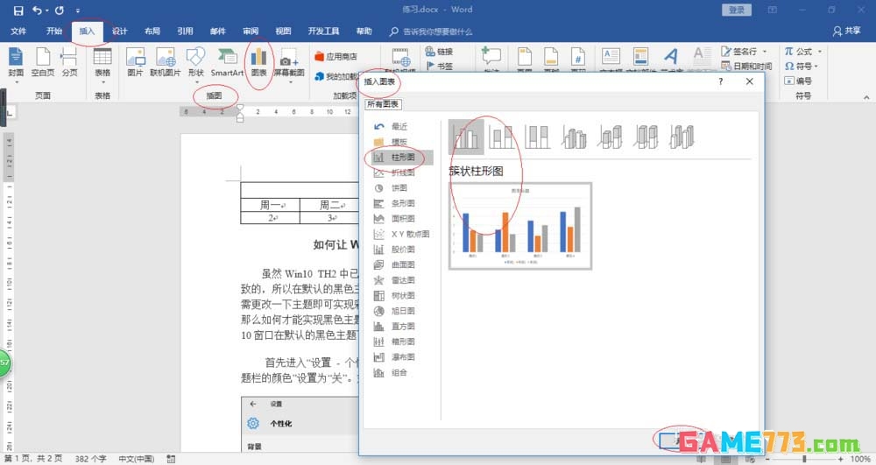
Task: Click the clustered column chart preview thumbnail
Action: click(520, 226)
